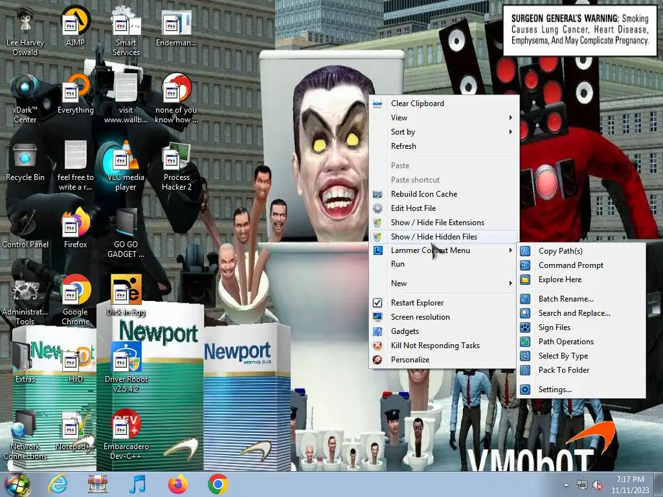Expand the View submenu

click(x=444, y=118)
